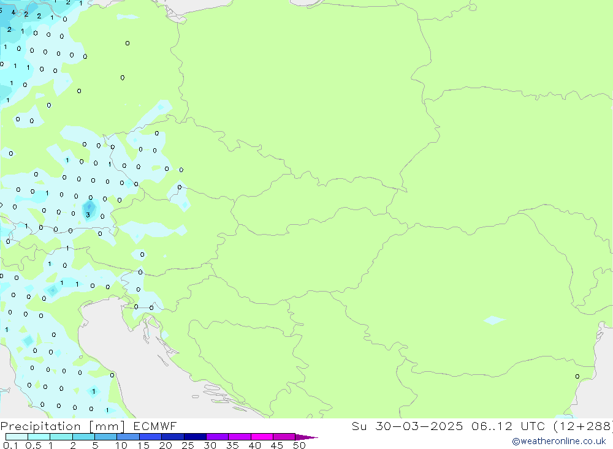Click the '30' legend scale label
This screenshot has height=449, width=613.
(x=210, y=445)
